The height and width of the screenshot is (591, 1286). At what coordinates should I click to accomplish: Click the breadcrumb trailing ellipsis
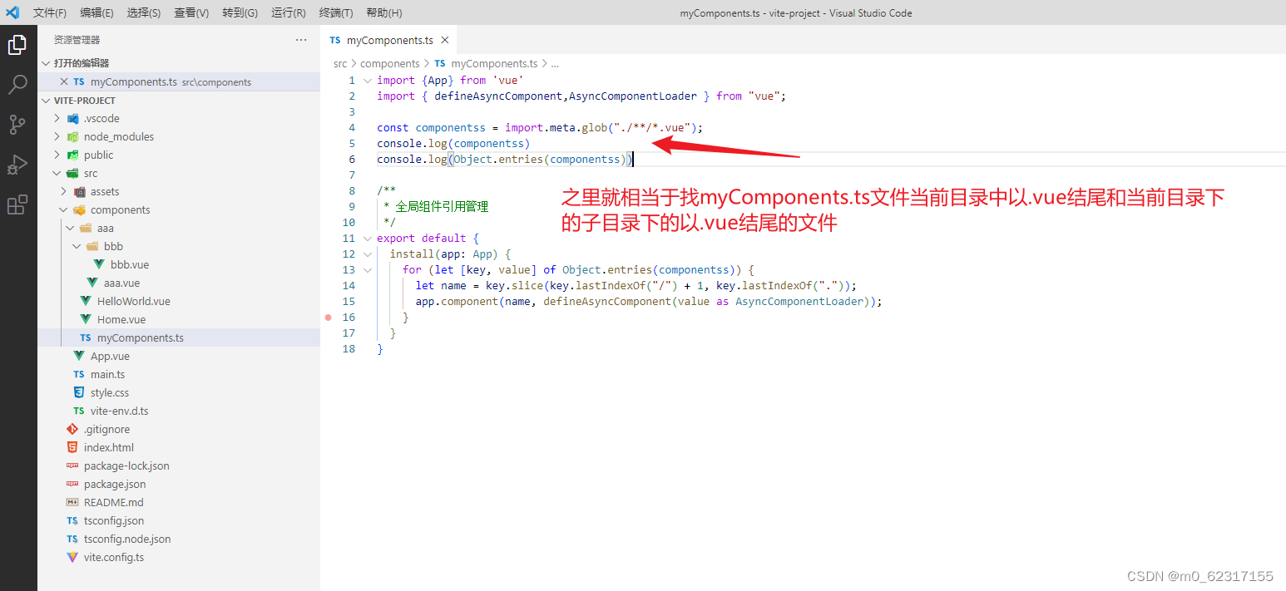pyautogui.click(x=555, y=63)
